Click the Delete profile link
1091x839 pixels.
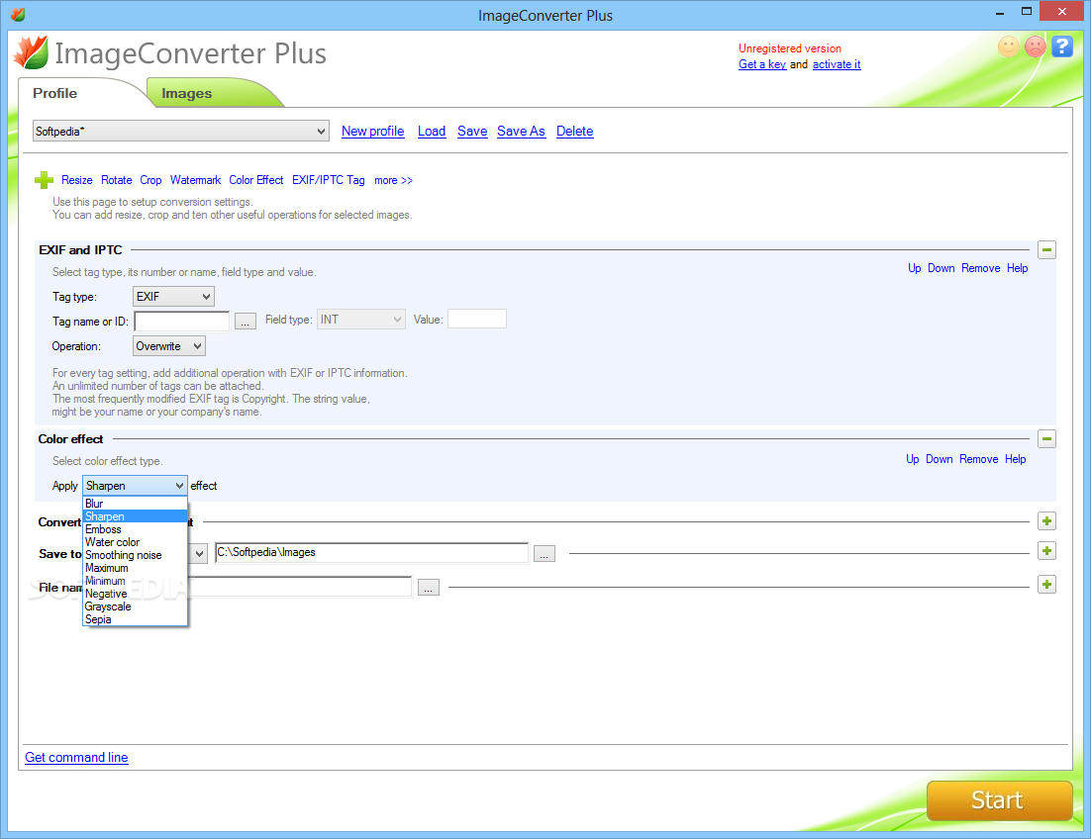[575, 131]
